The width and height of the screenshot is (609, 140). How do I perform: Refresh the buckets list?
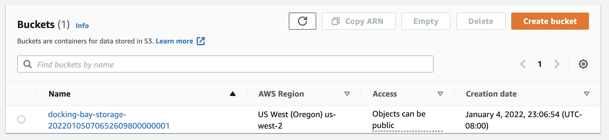[302, 21]
